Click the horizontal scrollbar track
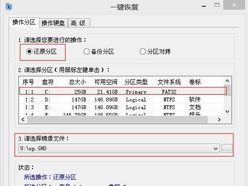Image resolution: width=248 pixels, height=186 pixels. [x=117, y=120]
